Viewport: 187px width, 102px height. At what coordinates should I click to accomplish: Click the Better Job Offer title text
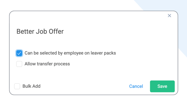click(x=40, y=32)
